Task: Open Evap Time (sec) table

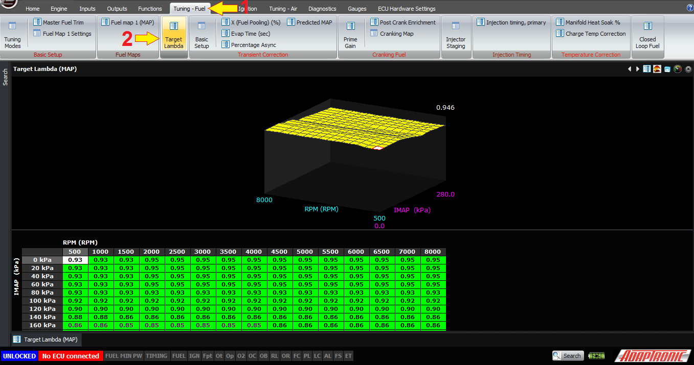Action: pos(245,34)
